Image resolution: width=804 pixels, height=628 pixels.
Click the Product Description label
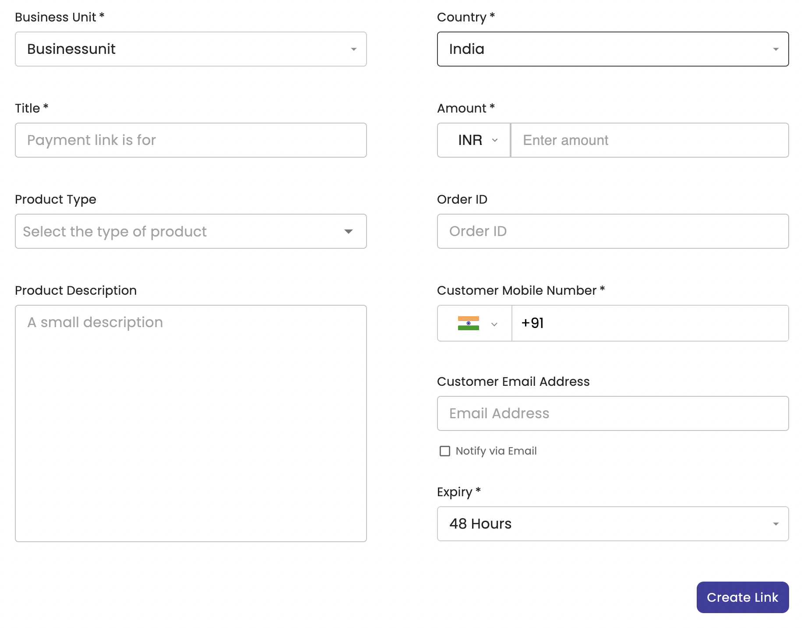(x=76, y=290)
